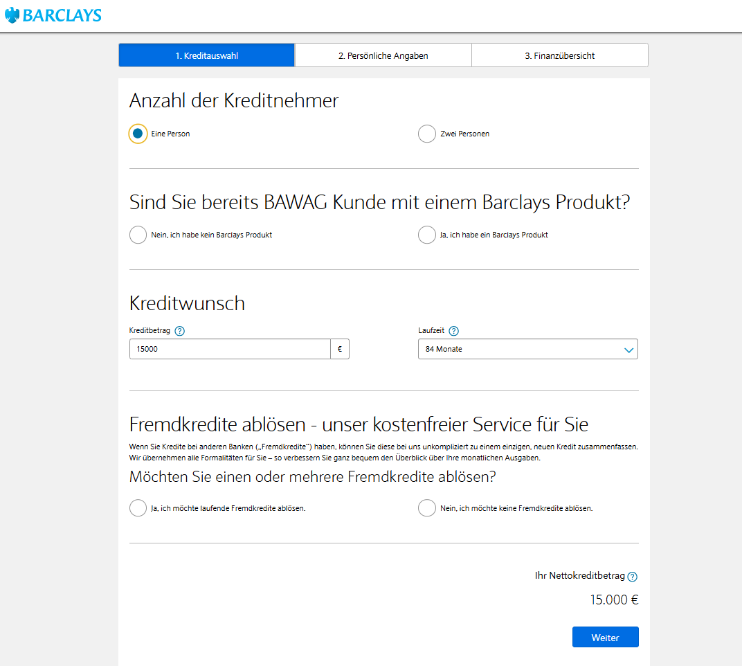Select 'Ja, ich habe ein Barclays Produkt'
This screenshot has height=666, width=742.
click(427, 235)
